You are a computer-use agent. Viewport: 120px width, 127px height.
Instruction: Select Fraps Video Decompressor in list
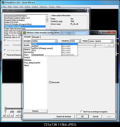25,29
